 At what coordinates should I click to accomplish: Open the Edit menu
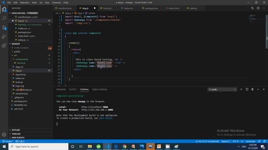tap(15, 2)
